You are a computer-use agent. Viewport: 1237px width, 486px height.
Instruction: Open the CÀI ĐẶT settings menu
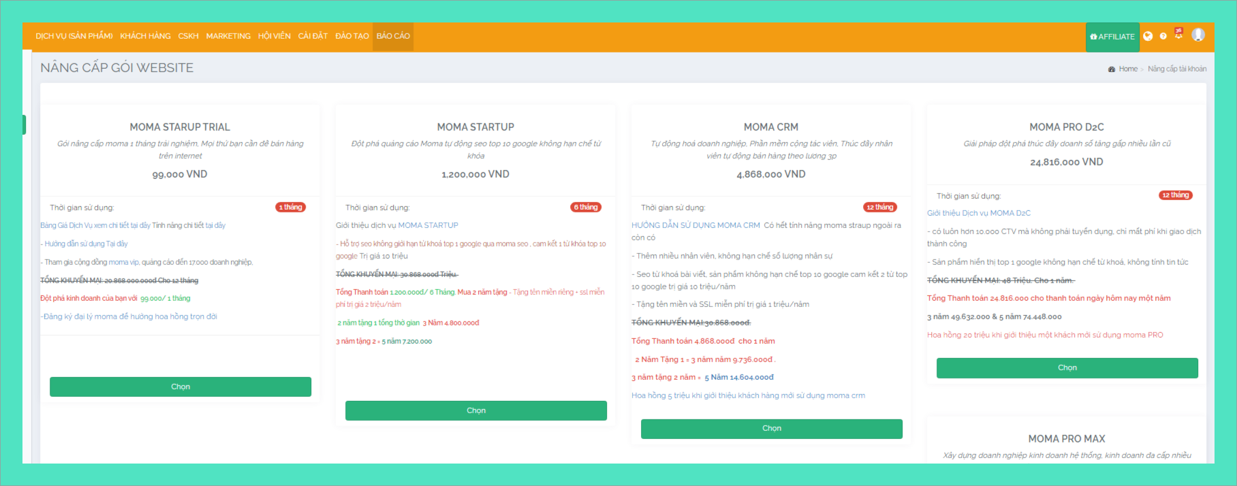pyautogui.click(x=313, y=36)
